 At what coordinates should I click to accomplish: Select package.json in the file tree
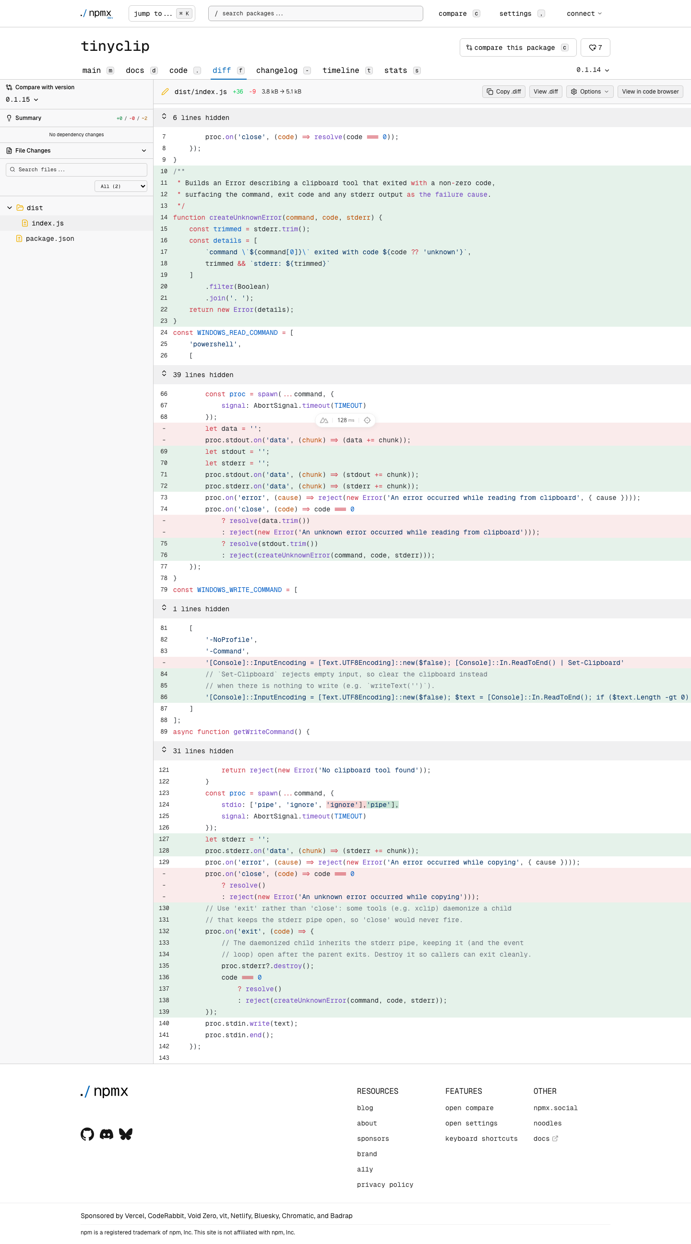(76, 238)
